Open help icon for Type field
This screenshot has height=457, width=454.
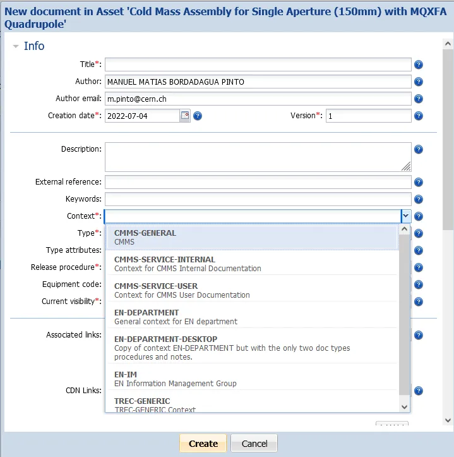[418, 233]
